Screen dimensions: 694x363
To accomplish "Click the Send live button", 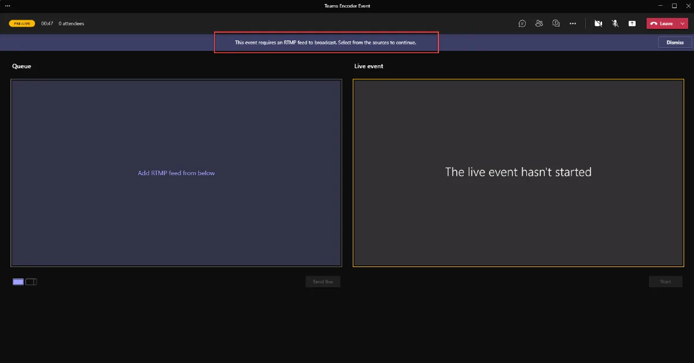I will [x=323, y=281].
